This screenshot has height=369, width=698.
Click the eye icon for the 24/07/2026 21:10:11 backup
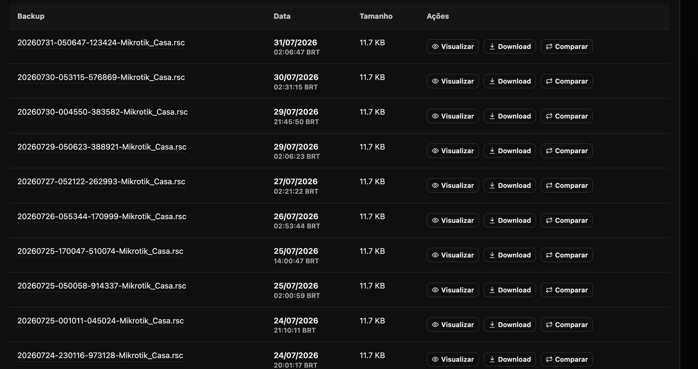pyautogui.click(x=435, y=325)
